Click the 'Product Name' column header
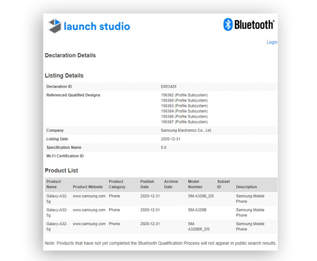This screenshot has width=317, height=261. pyautogui.click(x=54, y=184)
